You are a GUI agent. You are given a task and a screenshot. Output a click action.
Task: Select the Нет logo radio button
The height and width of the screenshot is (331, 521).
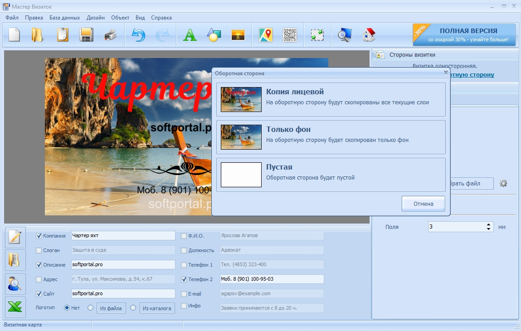point(67,308)
